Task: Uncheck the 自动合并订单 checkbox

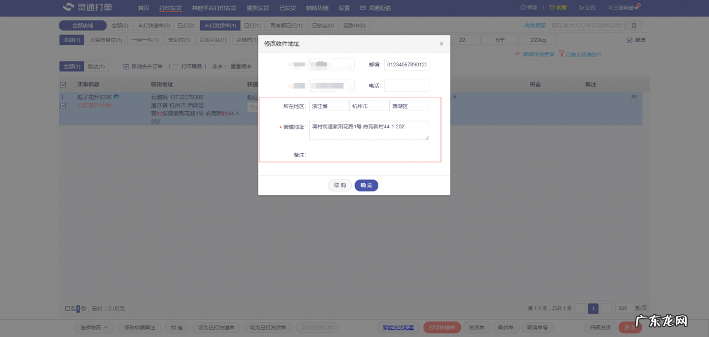Action: click(x=126, y=66)
